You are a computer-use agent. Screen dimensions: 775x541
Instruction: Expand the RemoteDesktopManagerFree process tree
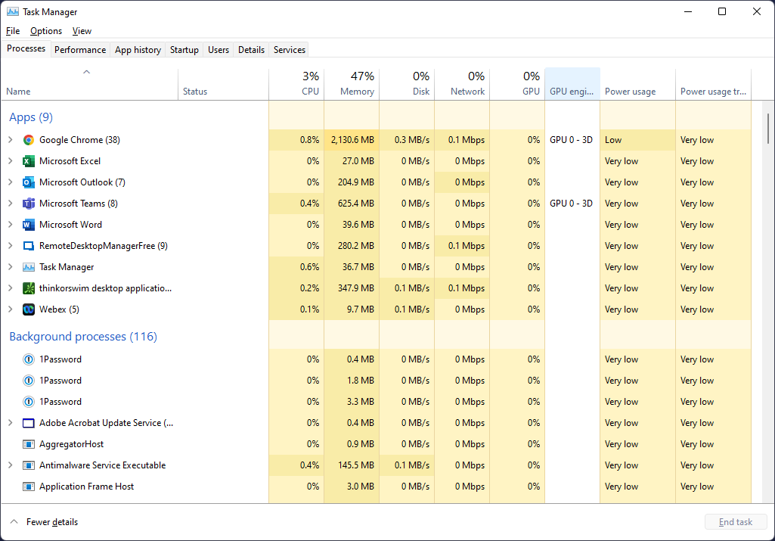click(x=12, y=246)
